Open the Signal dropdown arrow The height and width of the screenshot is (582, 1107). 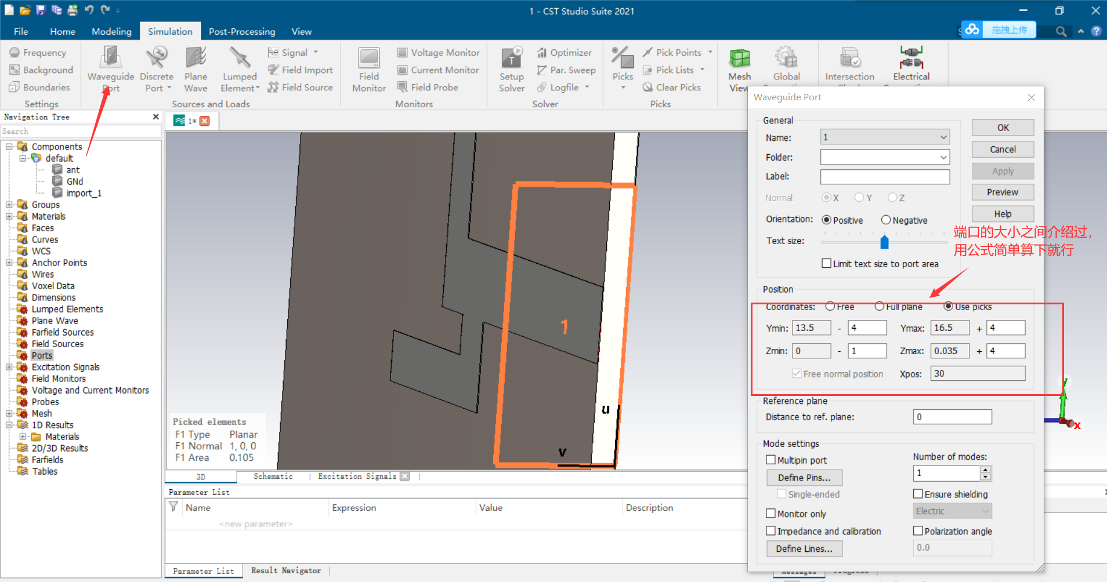click(x=316, y=52)
